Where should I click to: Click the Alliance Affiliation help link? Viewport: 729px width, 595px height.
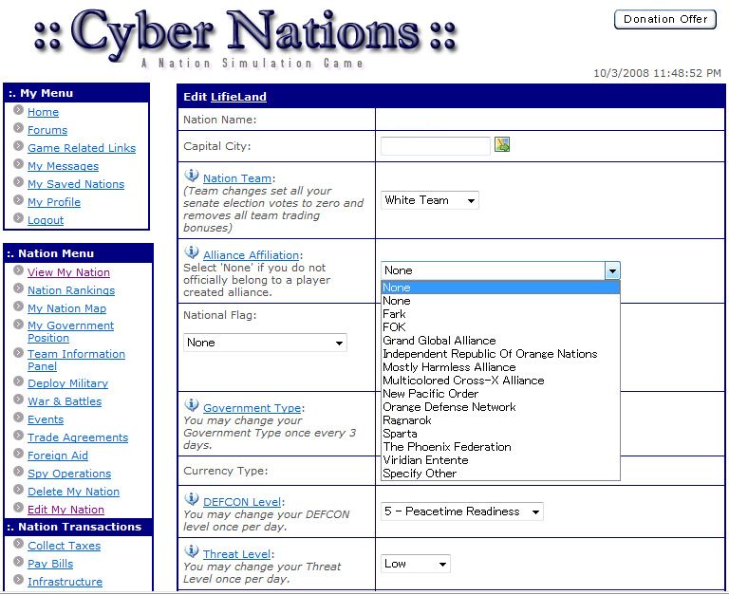tap(251, 255)
